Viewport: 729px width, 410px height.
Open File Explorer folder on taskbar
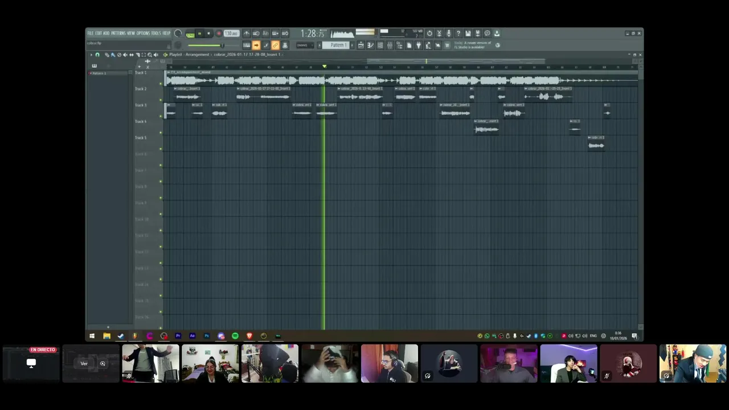click(x=107, y=336)
